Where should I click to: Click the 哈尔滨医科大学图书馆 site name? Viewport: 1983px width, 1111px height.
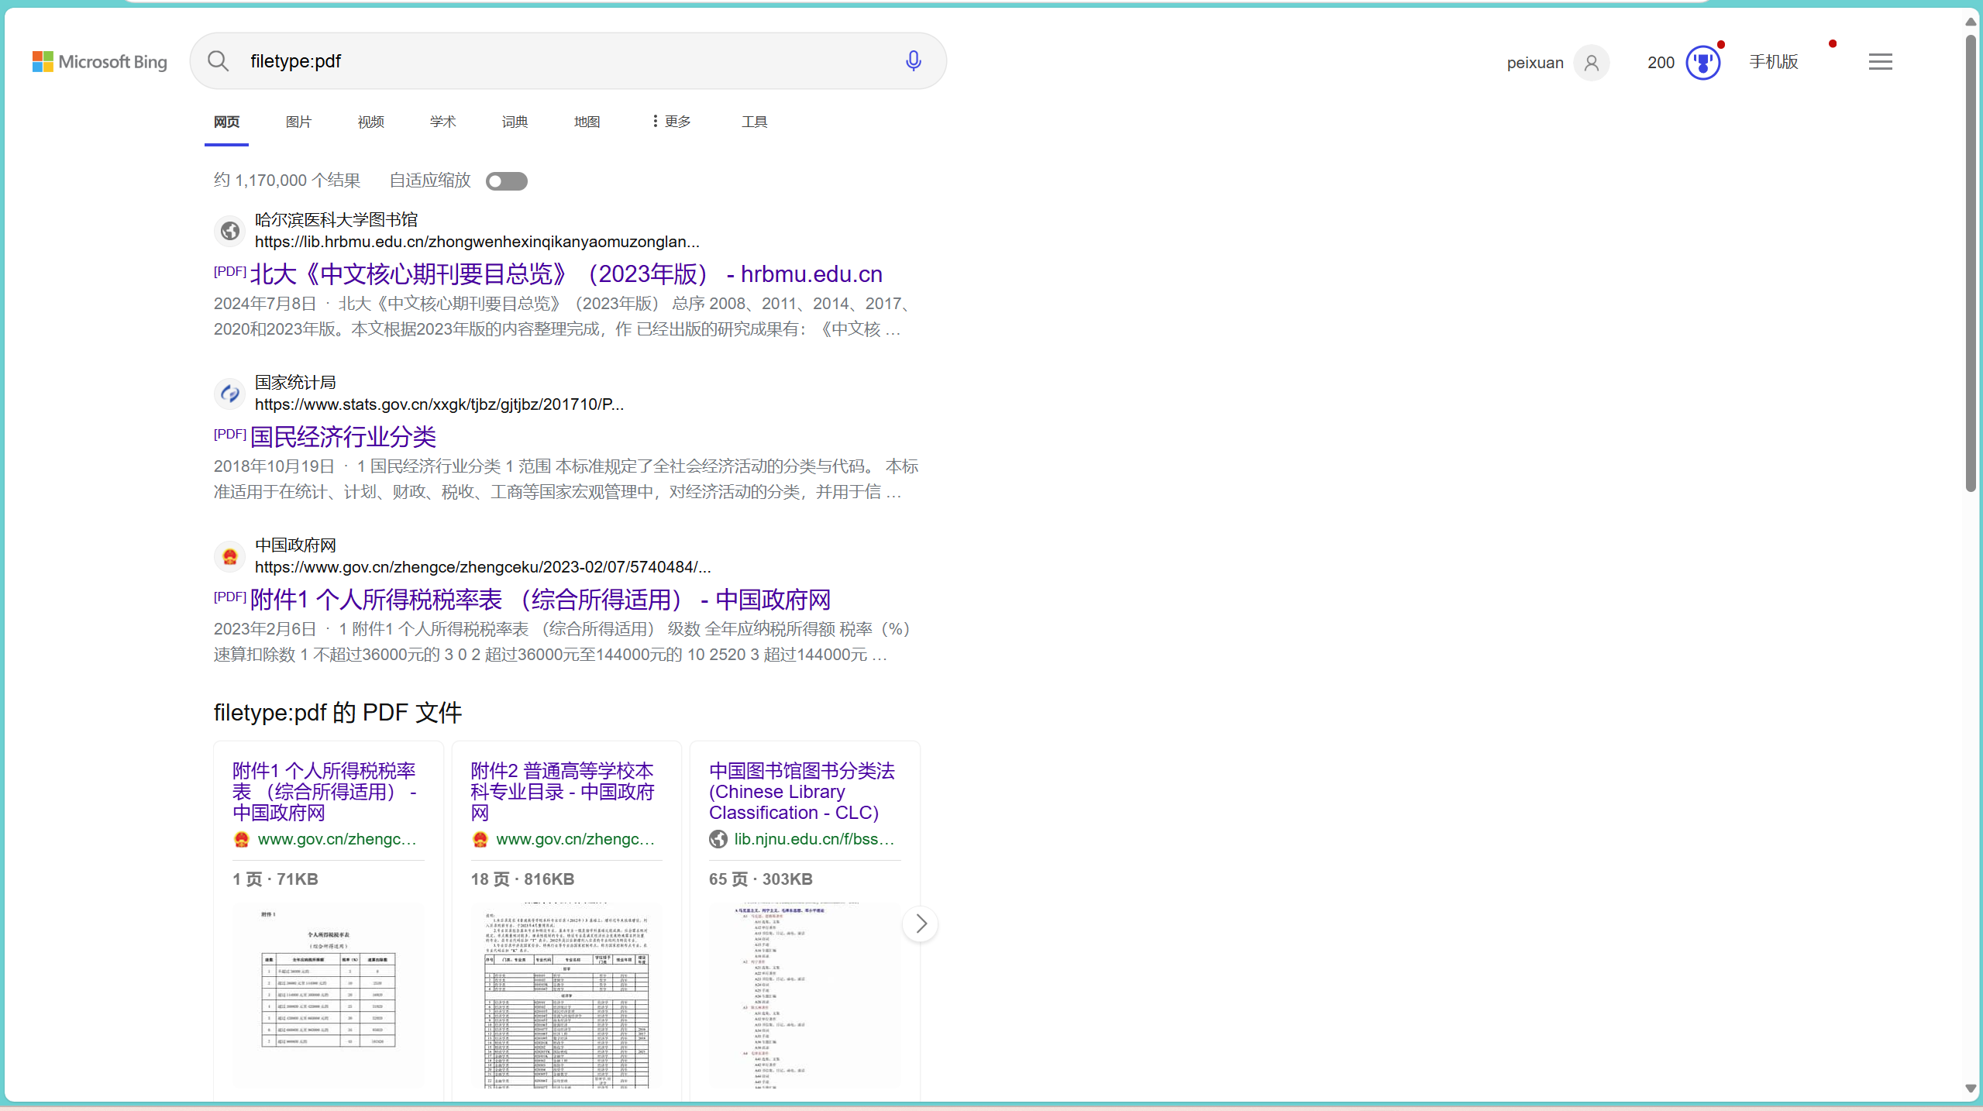click(x=336, y=220)
